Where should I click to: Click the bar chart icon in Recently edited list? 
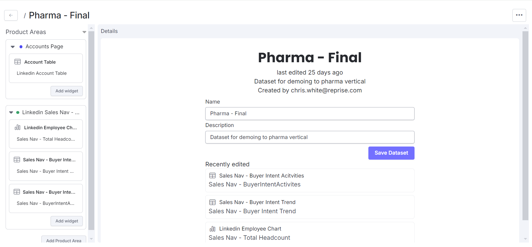(x=213, y=229)
